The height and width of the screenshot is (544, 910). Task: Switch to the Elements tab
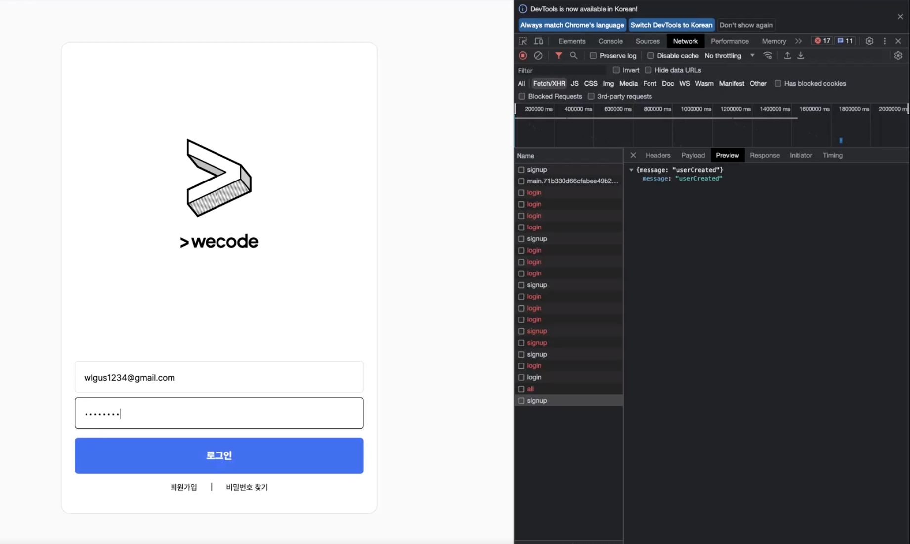tap(572, 41)
